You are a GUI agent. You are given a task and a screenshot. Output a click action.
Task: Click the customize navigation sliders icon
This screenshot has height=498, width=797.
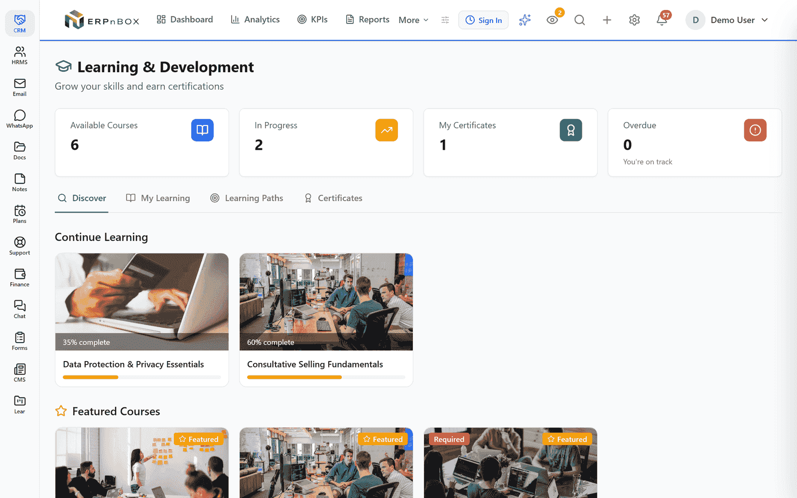pyautogui.click(x=445, y=20)
